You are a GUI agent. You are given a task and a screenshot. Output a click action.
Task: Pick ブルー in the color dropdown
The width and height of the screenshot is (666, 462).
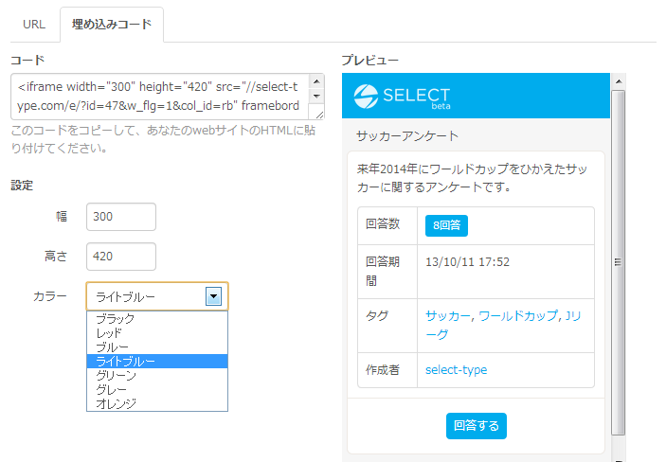113,347
